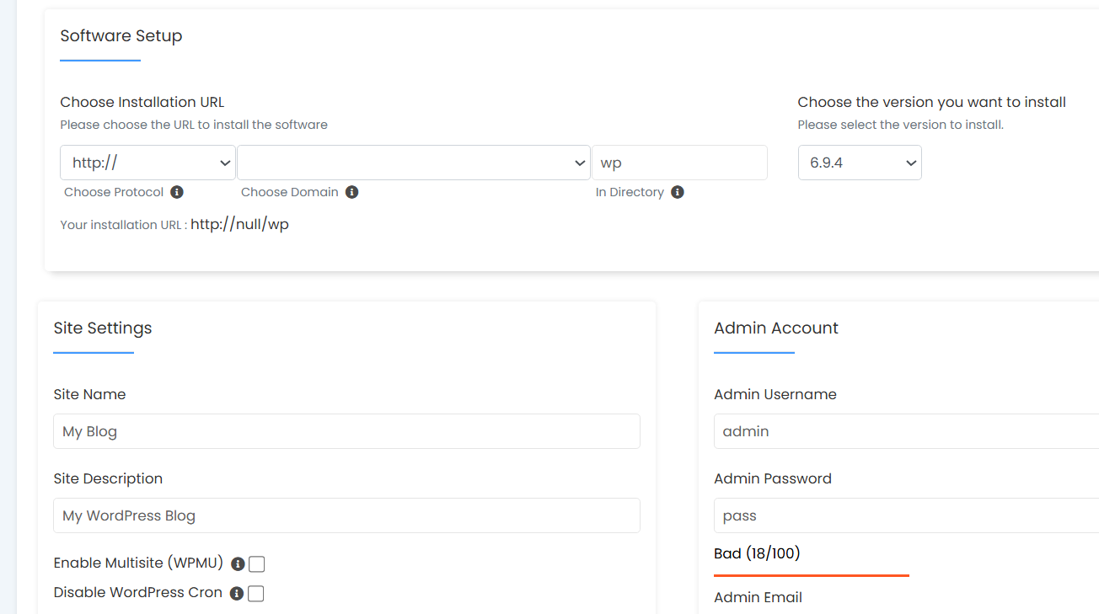Click the Choose Protocol info icon
Screen dimensions: 1099x614
(x=177, y=192)
